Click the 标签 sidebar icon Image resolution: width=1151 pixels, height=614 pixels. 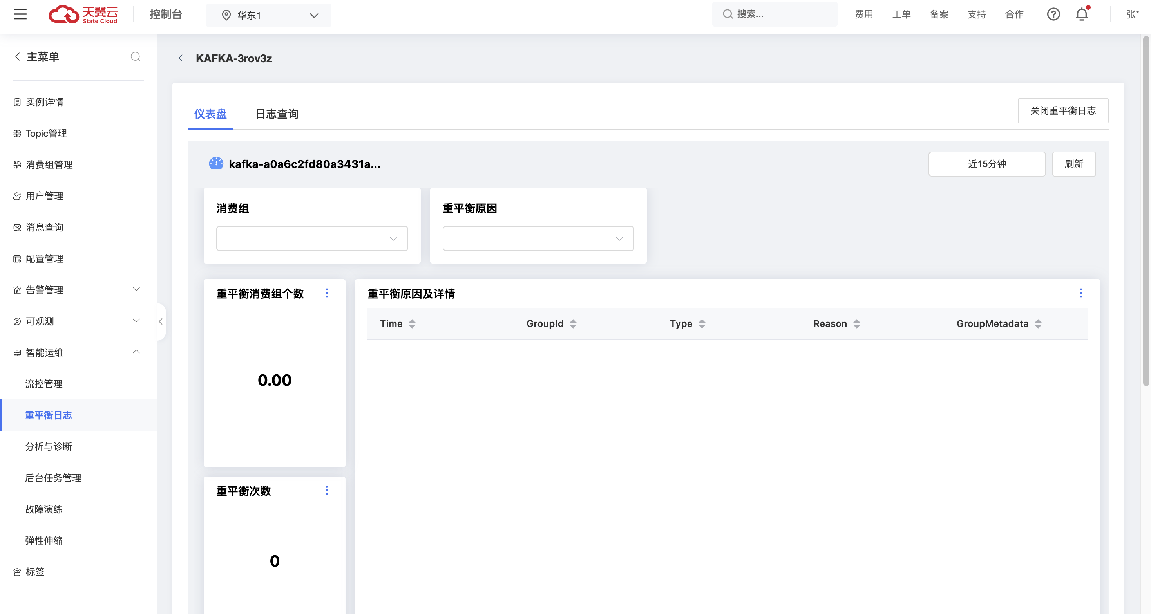coord(17,572)
